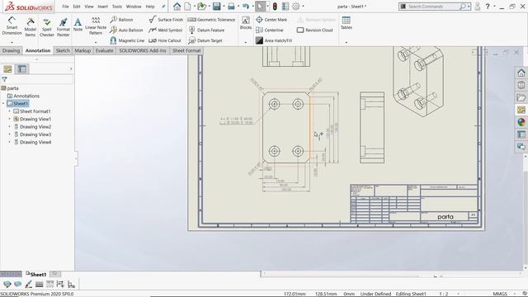Open the 1 : 2 sheet scale in the status bar
The image size is (528, 297).
tap(444, 294)
